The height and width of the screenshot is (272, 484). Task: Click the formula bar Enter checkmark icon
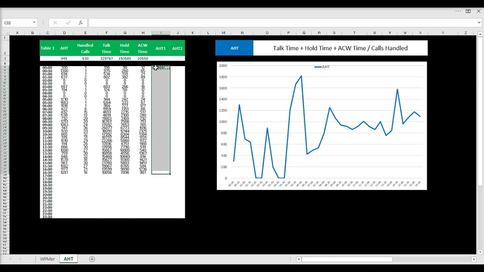[x=68, y=23]
